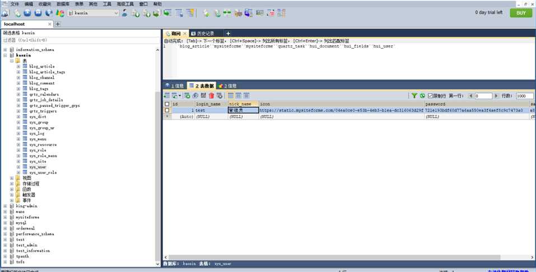This screenshot has height=272, width=536.
Task: Expand the information_schema database node
Action: (5, 49)
